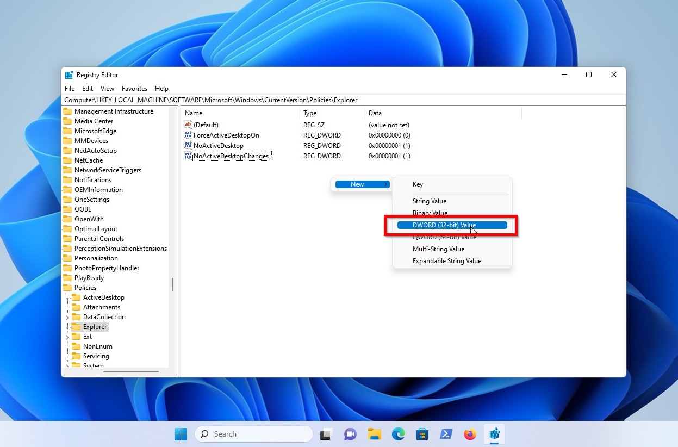Image resolution: width=678 pixels, height=447 pixels.
Task: Open the New submenu via its arrow
Action: [387, 184]
